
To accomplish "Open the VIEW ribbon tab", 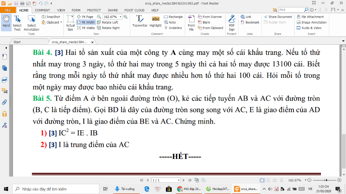I will coord(61,10).
